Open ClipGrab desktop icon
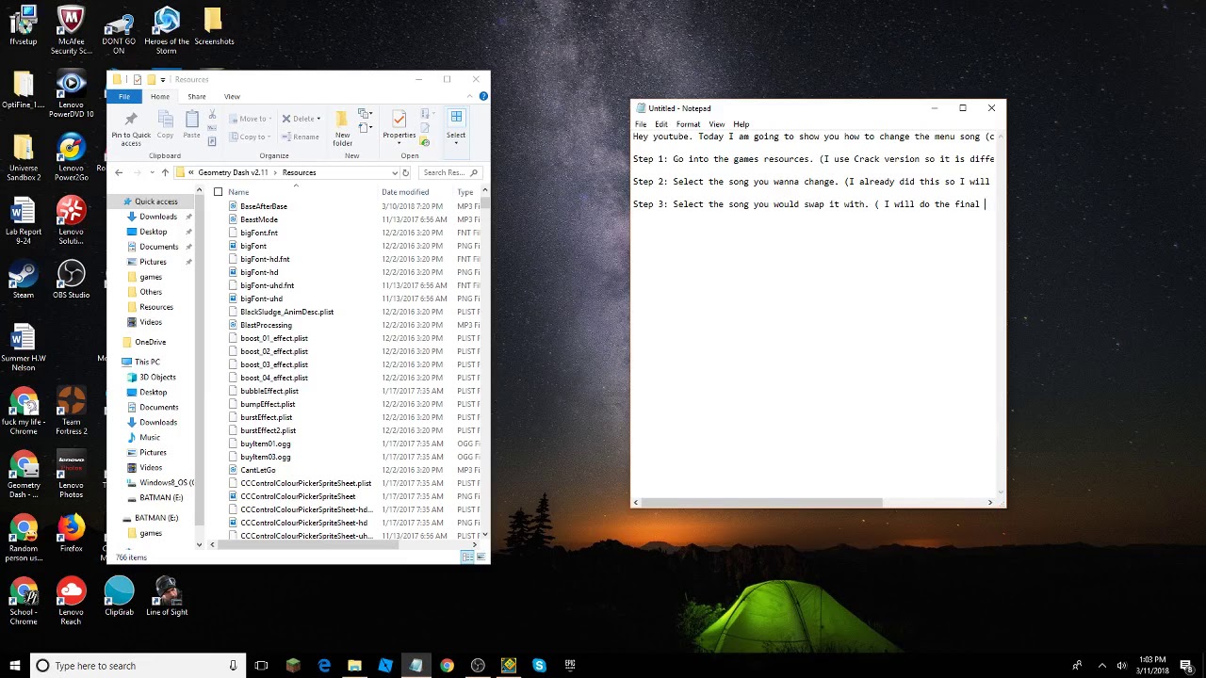Viewport: 1206px width, 678px height. (119, 597)
